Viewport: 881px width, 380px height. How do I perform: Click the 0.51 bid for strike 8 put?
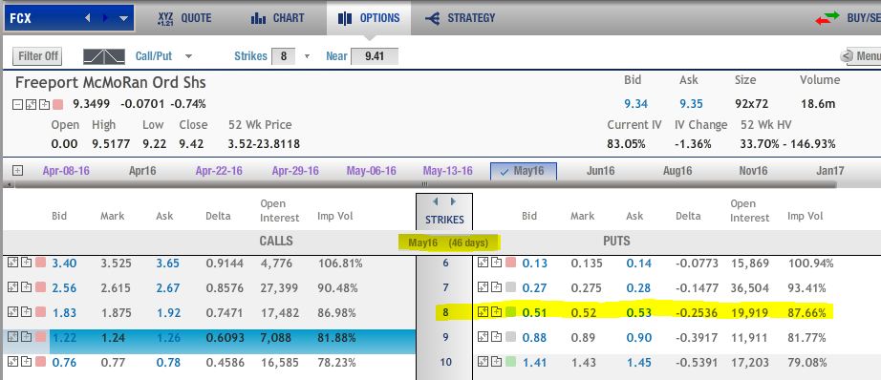(534, 312)
